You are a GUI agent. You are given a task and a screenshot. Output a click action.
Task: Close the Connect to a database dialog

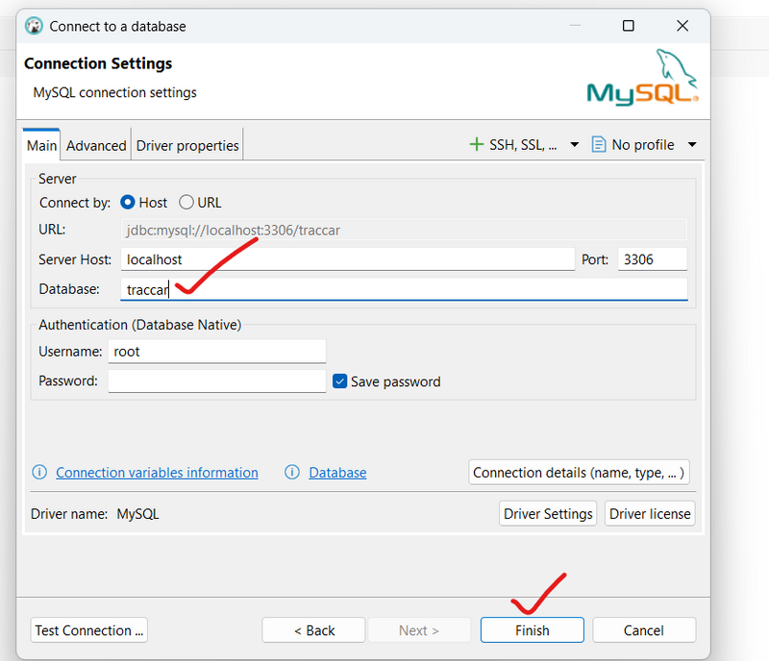click(x=682, y=26)
